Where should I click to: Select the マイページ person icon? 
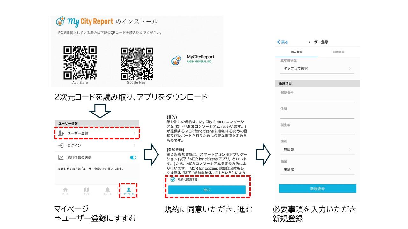pos(129,190)
